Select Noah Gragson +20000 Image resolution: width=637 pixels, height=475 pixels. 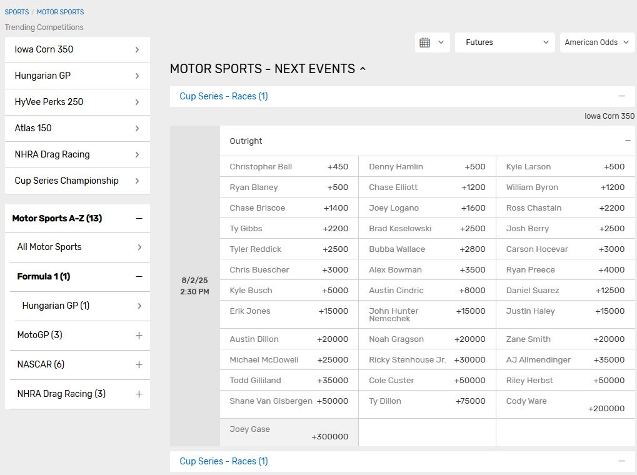427,339
